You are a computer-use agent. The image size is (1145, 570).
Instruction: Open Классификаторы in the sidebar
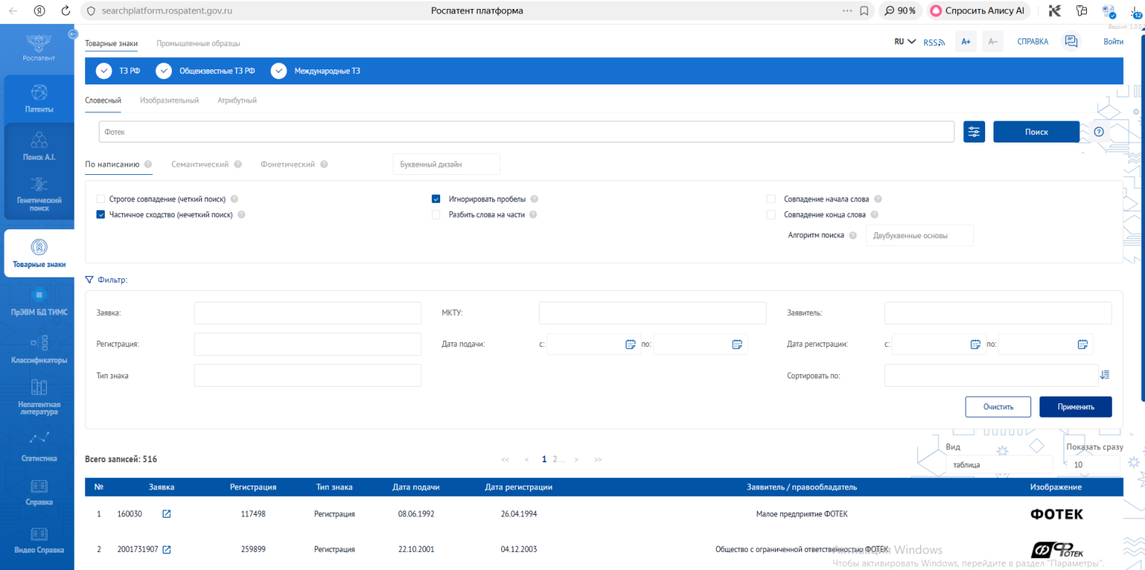[38, 350]
